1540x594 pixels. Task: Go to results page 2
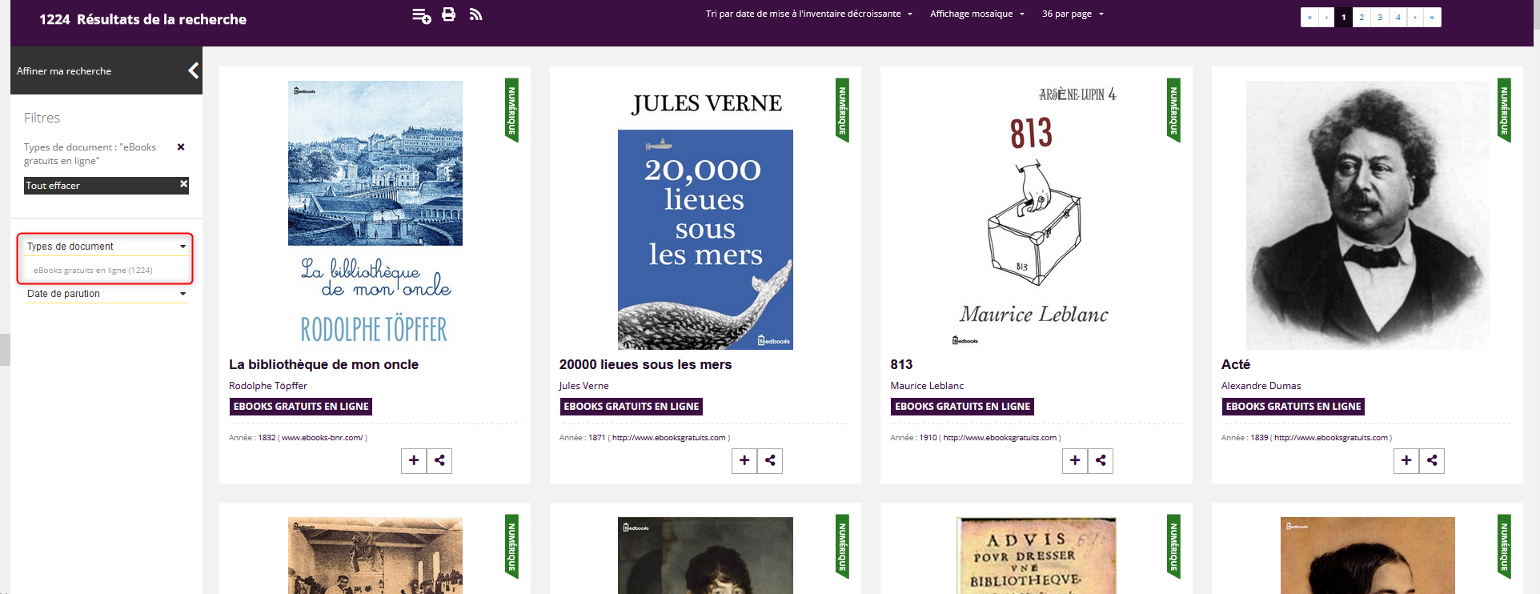click(x=1362, y=17)
